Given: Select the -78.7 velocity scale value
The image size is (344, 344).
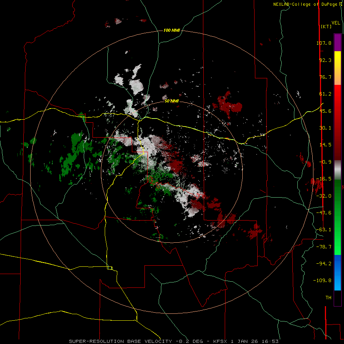Looking at the screenshot, I should [x=324, y=247].
